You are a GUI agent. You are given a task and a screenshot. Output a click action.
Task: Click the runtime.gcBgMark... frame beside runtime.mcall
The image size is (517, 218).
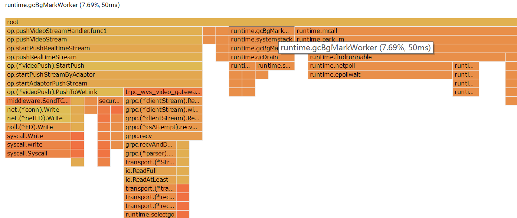(x=262, y=31)
